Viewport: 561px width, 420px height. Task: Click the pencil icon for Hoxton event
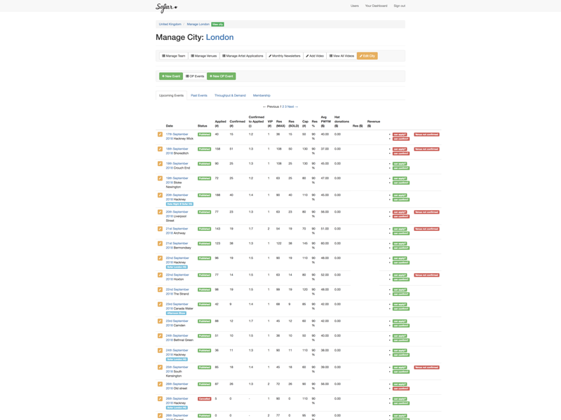click(x=160, y=275)
